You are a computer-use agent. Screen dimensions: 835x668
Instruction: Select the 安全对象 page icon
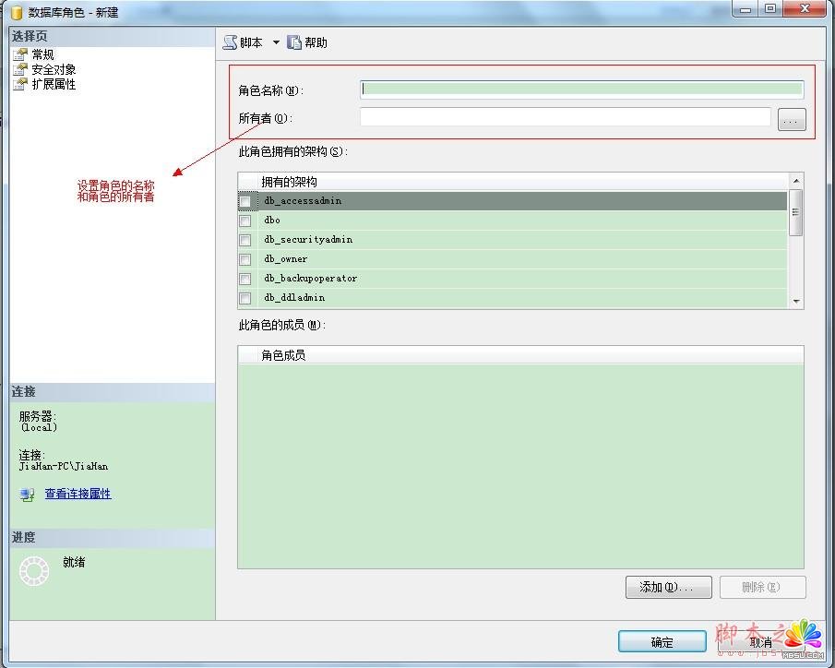tap(20, 69)
